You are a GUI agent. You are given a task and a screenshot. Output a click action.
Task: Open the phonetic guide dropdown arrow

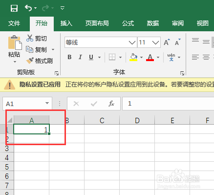pos(179,57)
